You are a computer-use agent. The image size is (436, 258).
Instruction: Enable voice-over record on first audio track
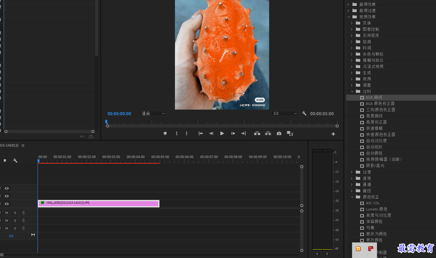(x=23, y=213)
